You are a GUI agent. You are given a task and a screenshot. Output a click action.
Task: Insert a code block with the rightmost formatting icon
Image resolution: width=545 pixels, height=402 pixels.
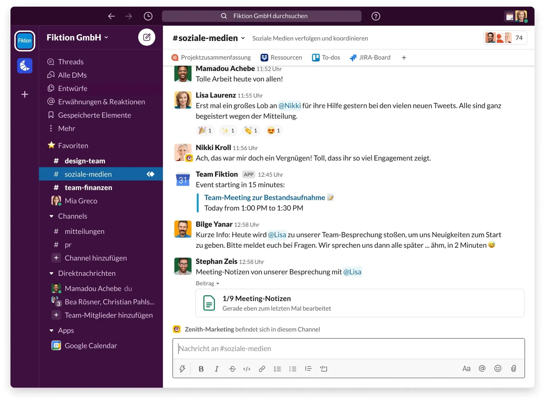click(x=324, y=369)
